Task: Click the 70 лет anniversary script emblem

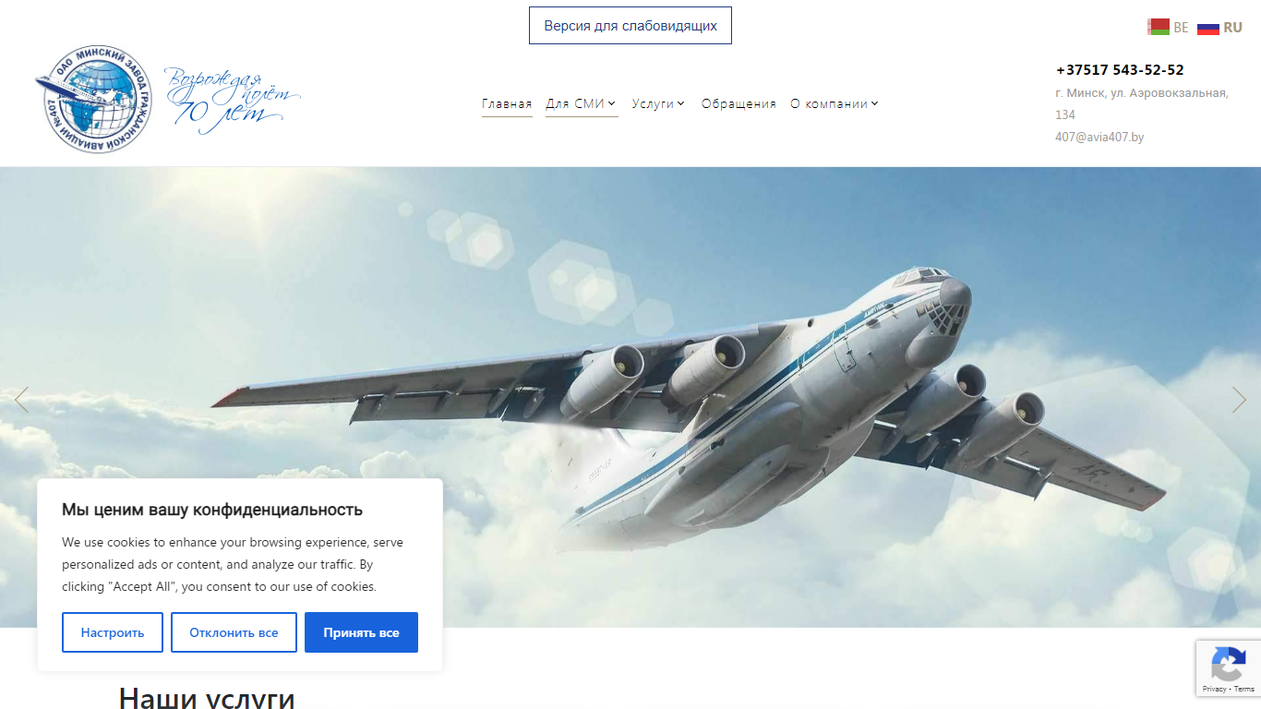Action: (233, 100)
